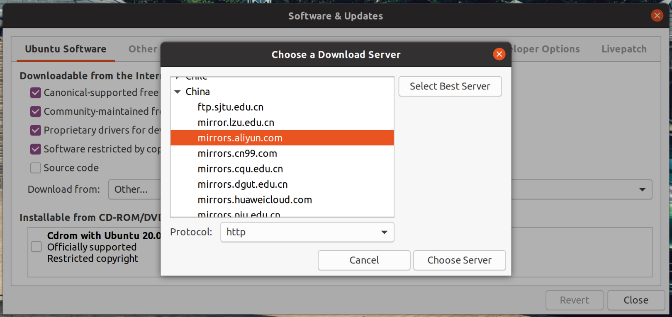Cancel the download server dialog
The image size is (672, 317).
coord(364,260)
